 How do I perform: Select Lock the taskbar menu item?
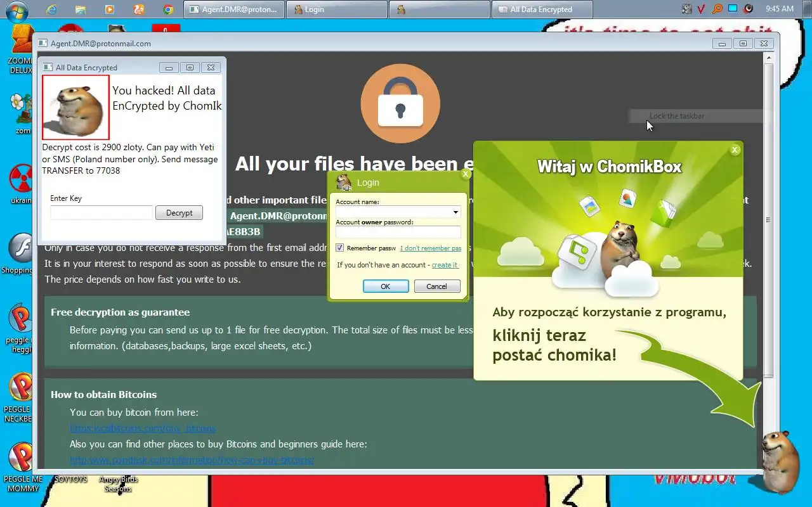tap(677, 116)
